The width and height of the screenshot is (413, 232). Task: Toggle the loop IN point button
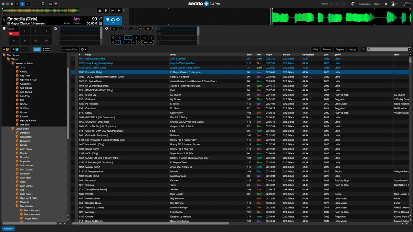click(x=114, y=29)
